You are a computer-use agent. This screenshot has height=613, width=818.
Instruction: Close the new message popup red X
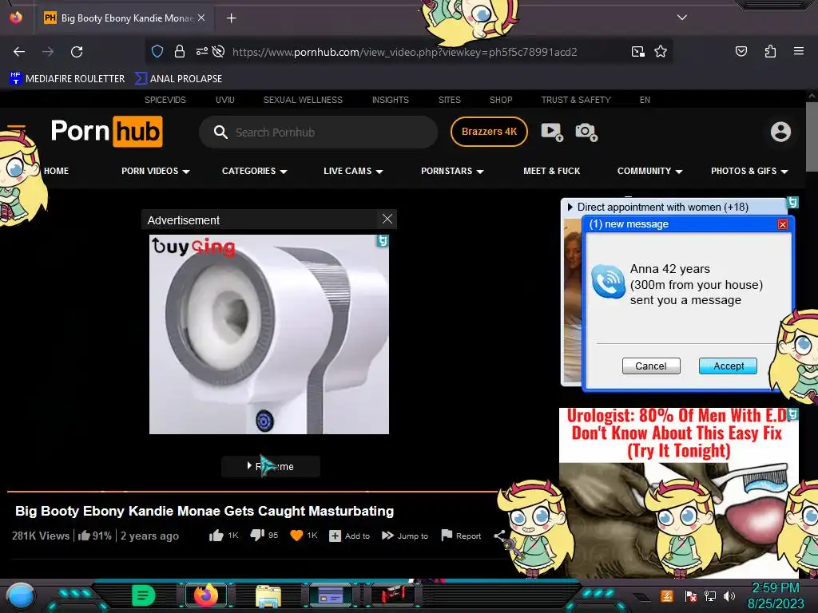783,224
